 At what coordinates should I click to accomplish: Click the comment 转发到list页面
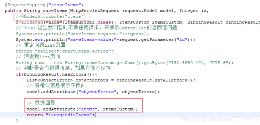[38, 57]
